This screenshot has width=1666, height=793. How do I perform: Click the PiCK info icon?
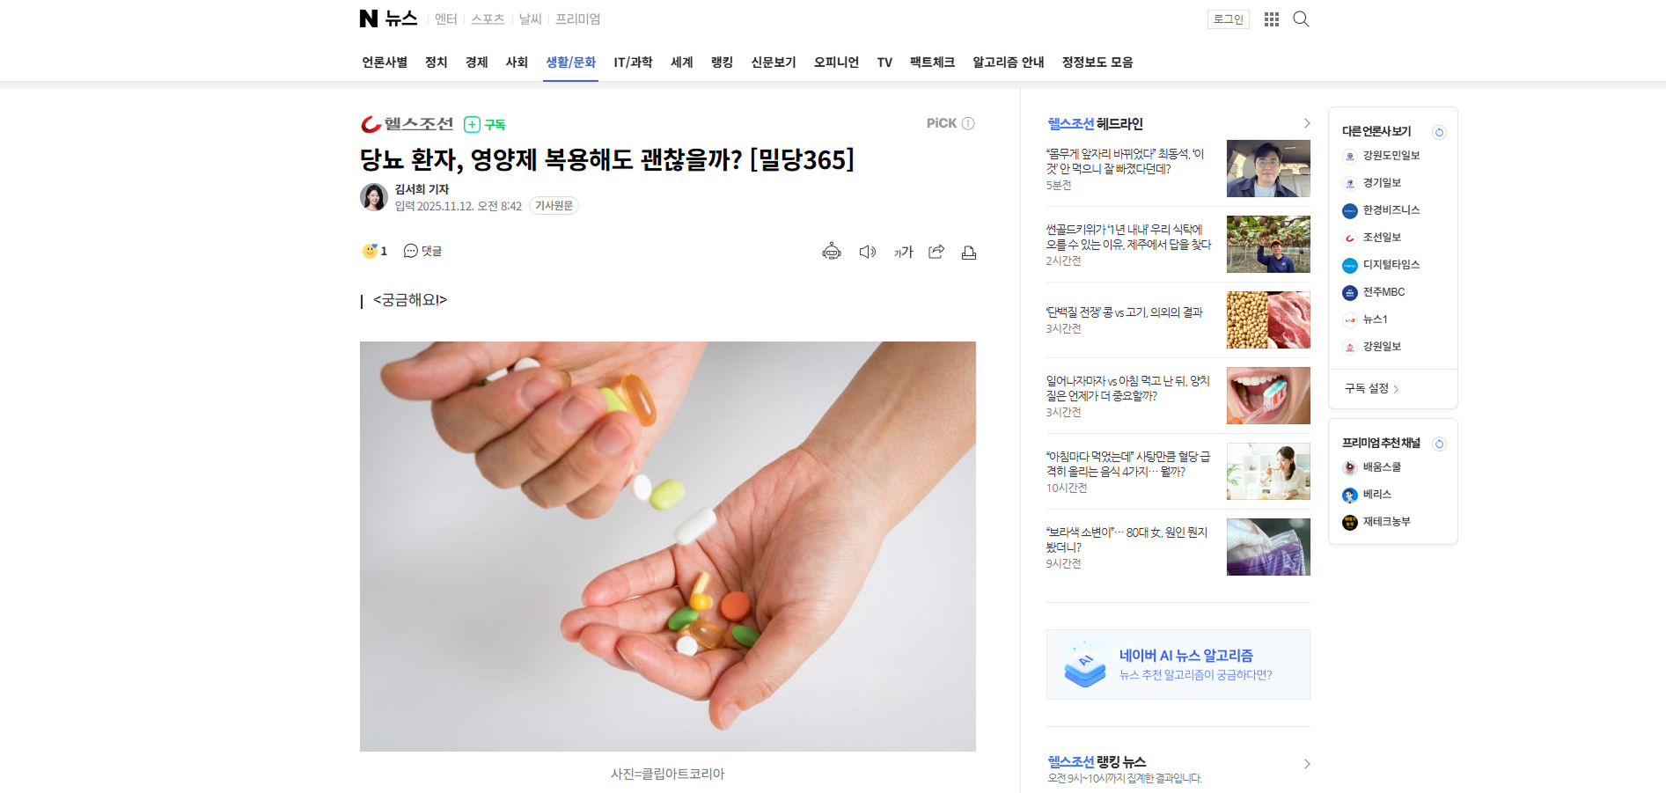tap(968, 123)
